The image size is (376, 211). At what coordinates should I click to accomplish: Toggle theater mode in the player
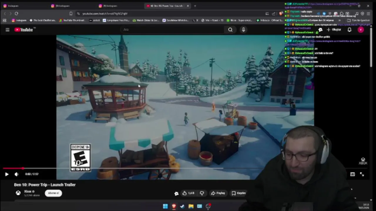pos(352,174)
